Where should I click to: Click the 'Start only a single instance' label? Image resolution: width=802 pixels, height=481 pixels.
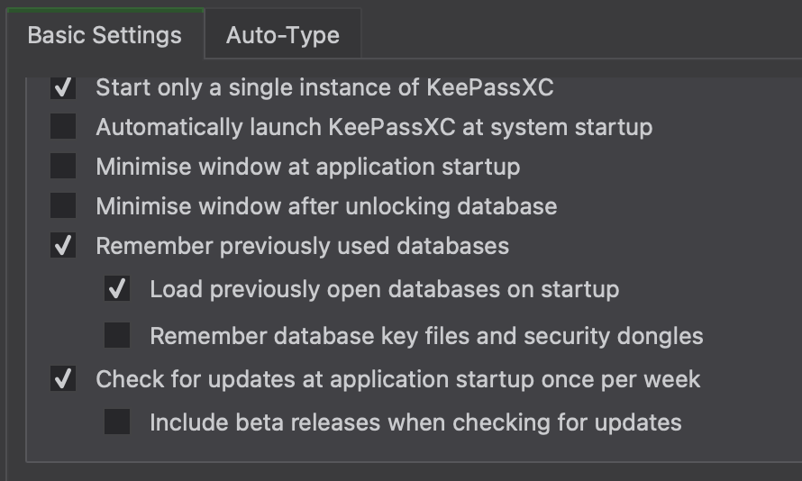tap(324, 87)
